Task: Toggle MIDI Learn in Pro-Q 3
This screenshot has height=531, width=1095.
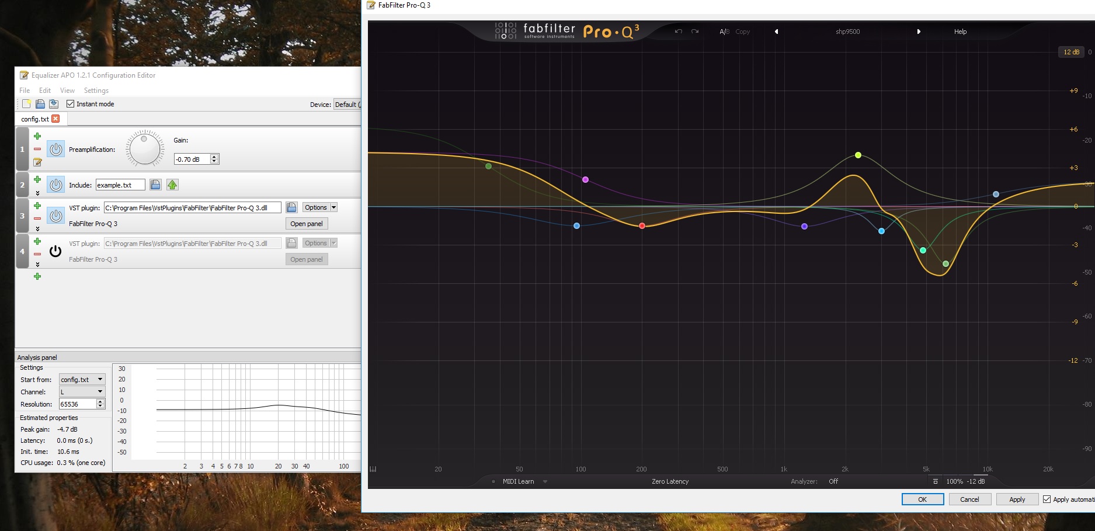Action: pos(518,481)
